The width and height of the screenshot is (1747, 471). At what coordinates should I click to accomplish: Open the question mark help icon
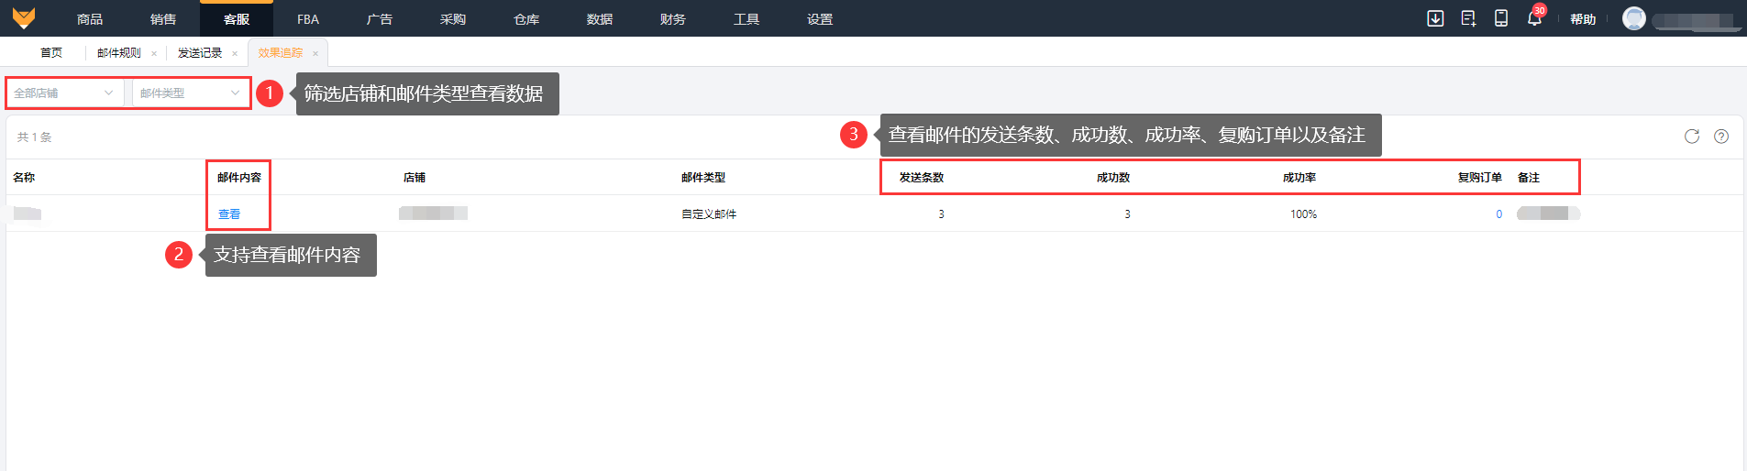pyautogui.click(x=1721, y=137)
